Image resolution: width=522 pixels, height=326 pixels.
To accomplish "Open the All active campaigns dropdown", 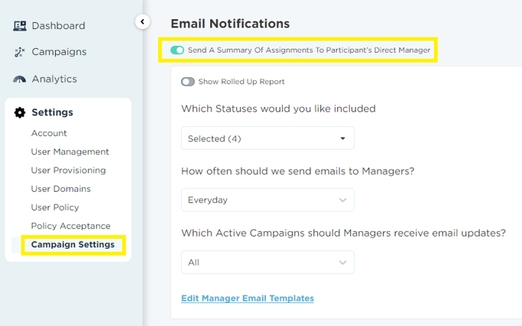I will (267, 262).
